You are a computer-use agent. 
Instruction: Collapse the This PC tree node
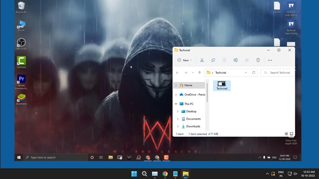click(x=176, y=104)
